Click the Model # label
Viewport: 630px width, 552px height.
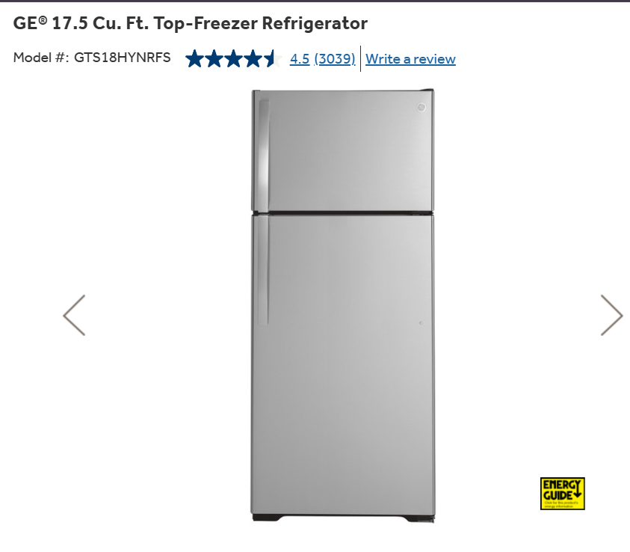click(40, 58)
